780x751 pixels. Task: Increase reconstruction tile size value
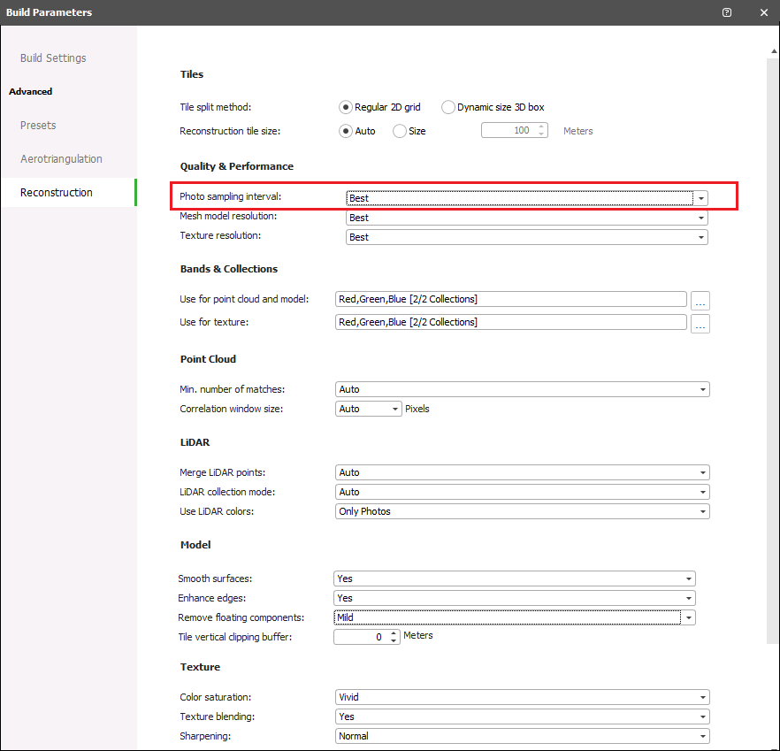(x=541, y=126)
